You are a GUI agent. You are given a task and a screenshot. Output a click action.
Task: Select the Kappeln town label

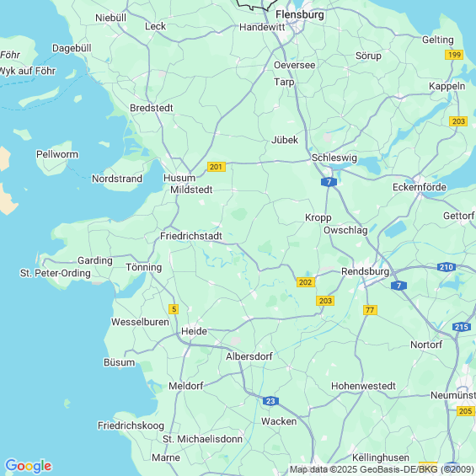(x=447, y=86)
